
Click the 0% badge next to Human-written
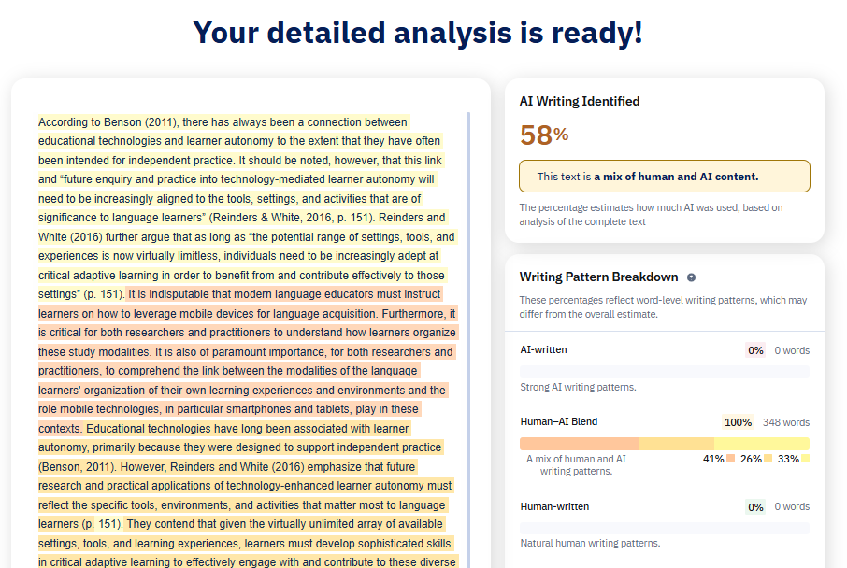click(755, 506)
